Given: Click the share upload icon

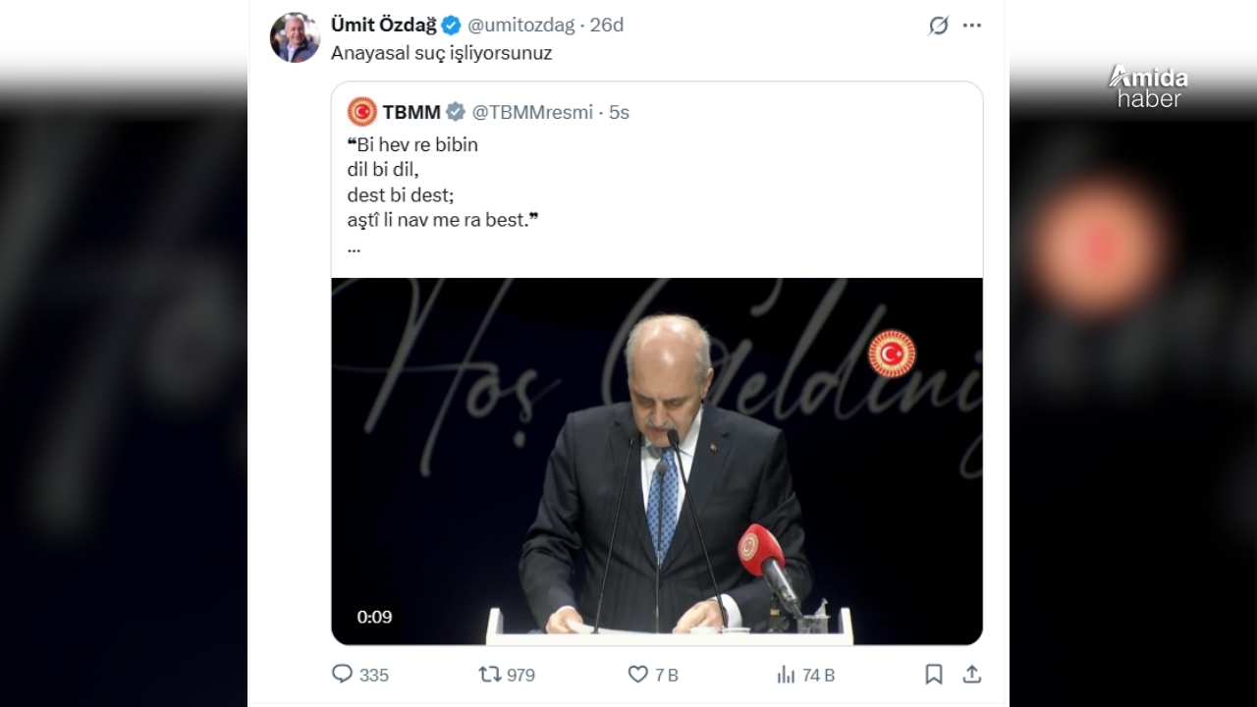Looking at the screenshot, I should pos(972,675).
